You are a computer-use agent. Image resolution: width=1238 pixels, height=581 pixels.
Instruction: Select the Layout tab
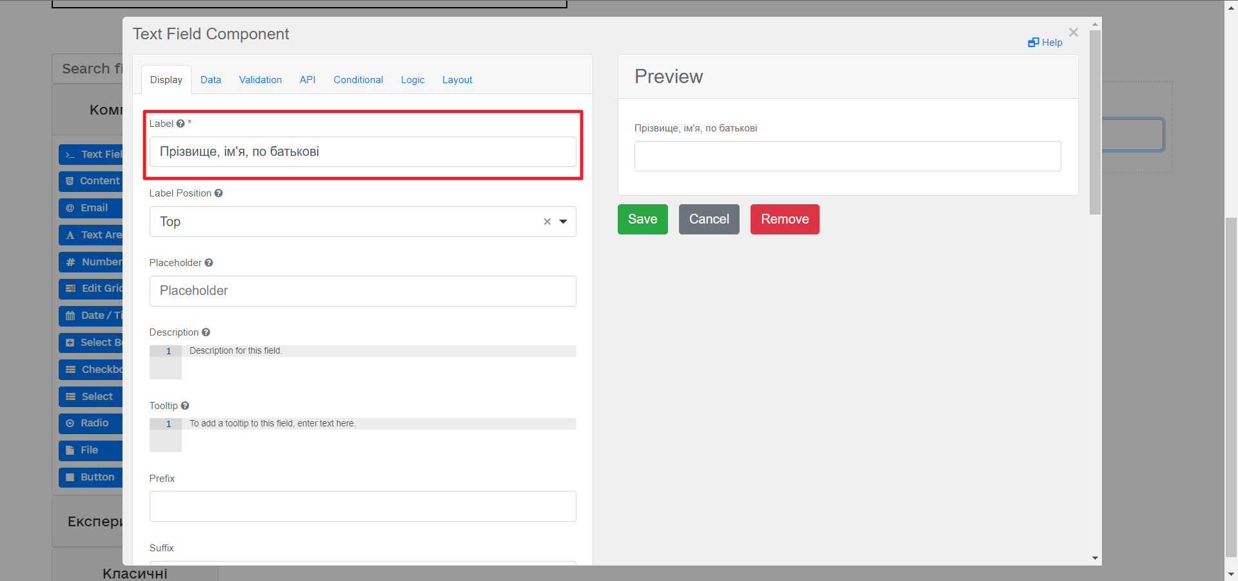point(457,80)
